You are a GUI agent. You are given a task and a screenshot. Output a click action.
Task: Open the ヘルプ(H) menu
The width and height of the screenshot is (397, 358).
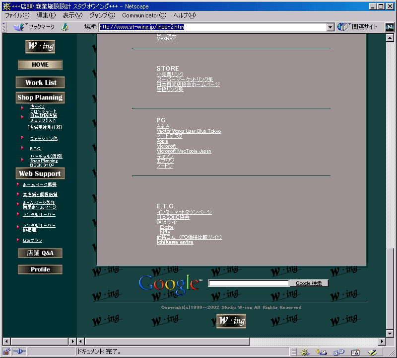click(185, 15)
